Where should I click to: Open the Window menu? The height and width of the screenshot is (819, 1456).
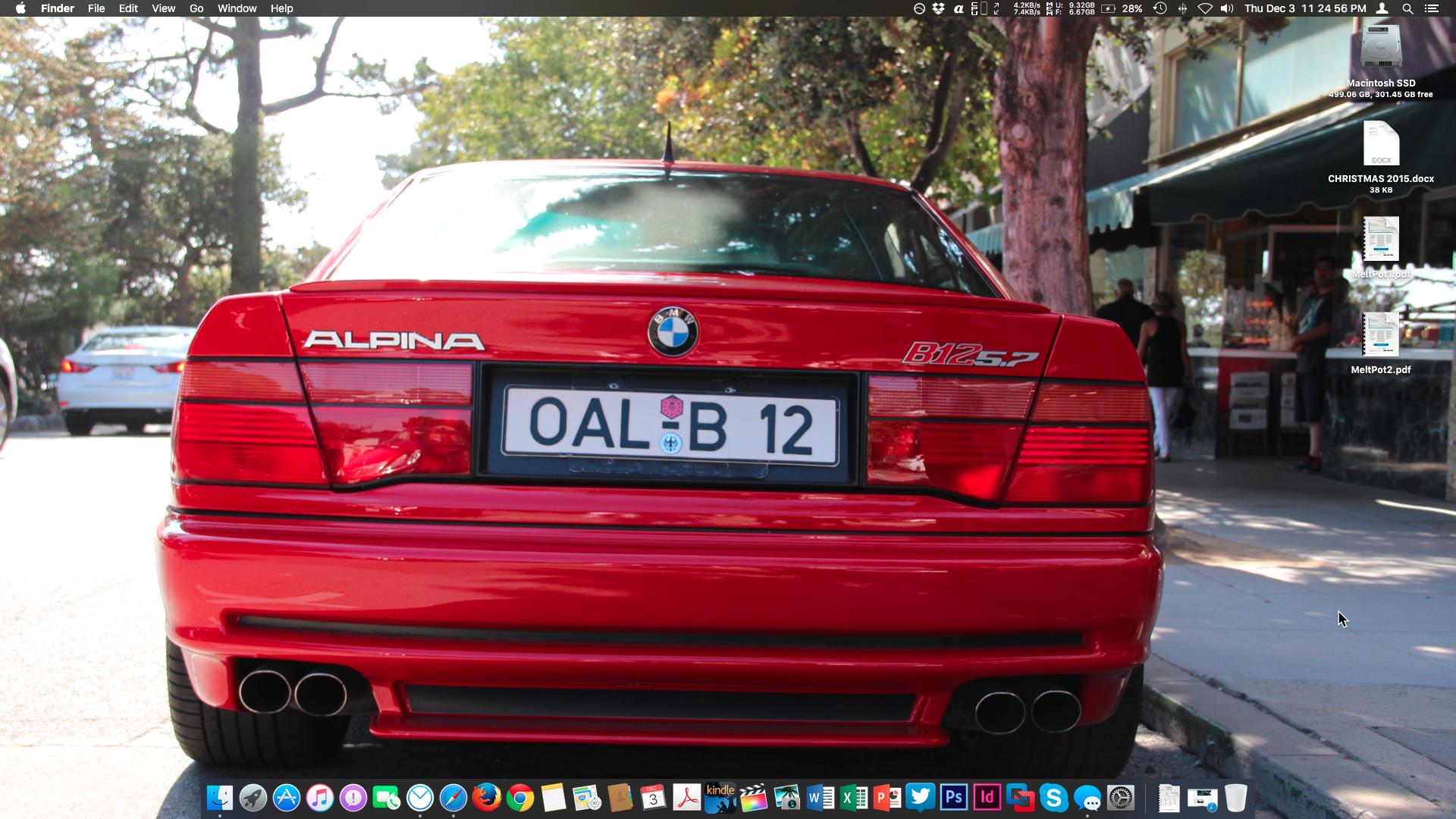[237, 8]
